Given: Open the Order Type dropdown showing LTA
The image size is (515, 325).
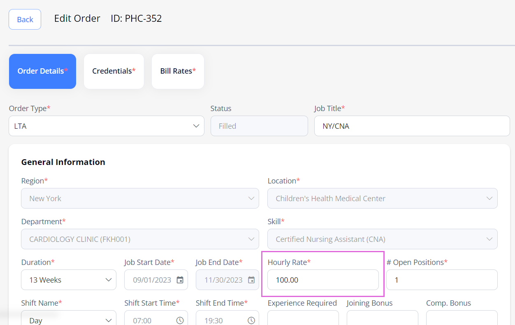Looking at the screenshot, I should (107, 126).
